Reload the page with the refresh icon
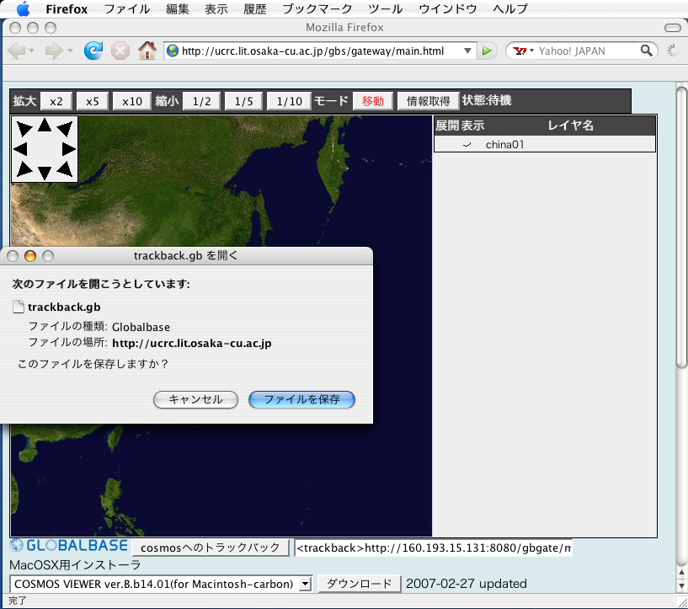 click(x=93, y=51)
